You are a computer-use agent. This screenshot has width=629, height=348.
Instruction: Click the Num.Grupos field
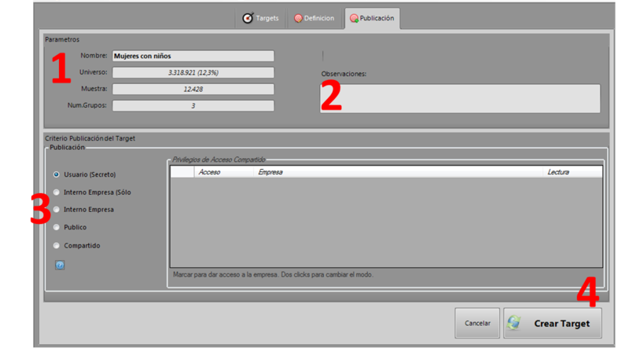point(193,106)
